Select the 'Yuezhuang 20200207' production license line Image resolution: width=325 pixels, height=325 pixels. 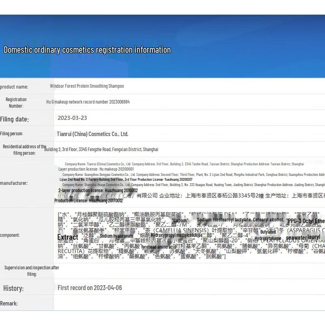click(x=126, y=179)
